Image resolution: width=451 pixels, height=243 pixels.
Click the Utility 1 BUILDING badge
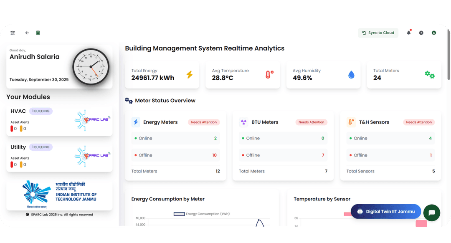coord(41,147)
